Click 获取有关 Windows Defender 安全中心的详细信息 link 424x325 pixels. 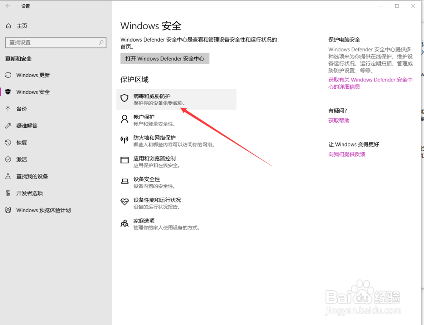pos(371,83)
